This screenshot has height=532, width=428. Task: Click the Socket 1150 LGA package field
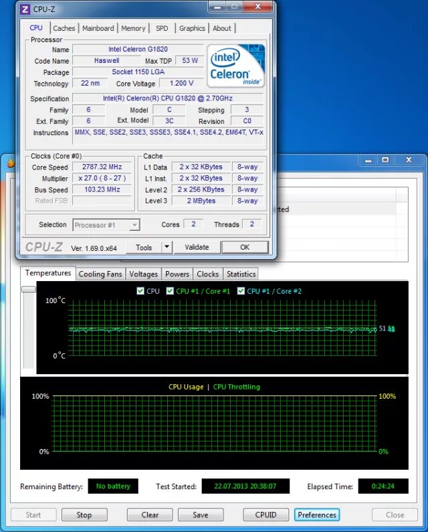(x=138, y=72)
